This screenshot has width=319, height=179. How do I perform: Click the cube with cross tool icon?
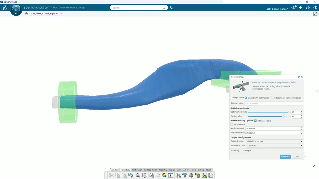pyautogui.click(x=152, y=175)
